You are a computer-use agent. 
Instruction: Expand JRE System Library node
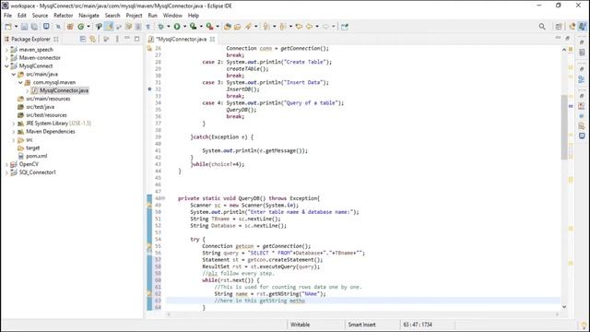(14, 124)
